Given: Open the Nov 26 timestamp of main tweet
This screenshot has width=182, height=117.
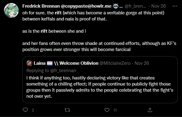Looking at the screenshot, I should point(158,6).
